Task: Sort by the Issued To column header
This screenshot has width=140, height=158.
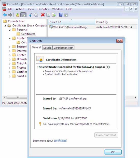Action: [x=71, y=22]
